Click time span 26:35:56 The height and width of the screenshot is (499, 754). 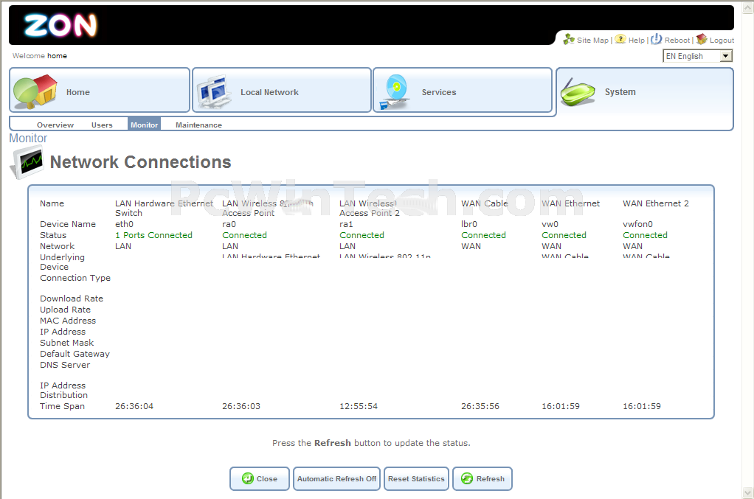480,406
